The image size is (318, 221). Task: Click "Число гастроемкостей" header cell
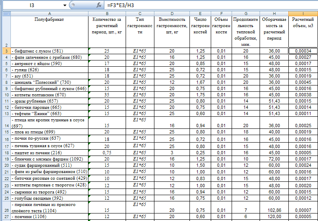tap(200, 32)
